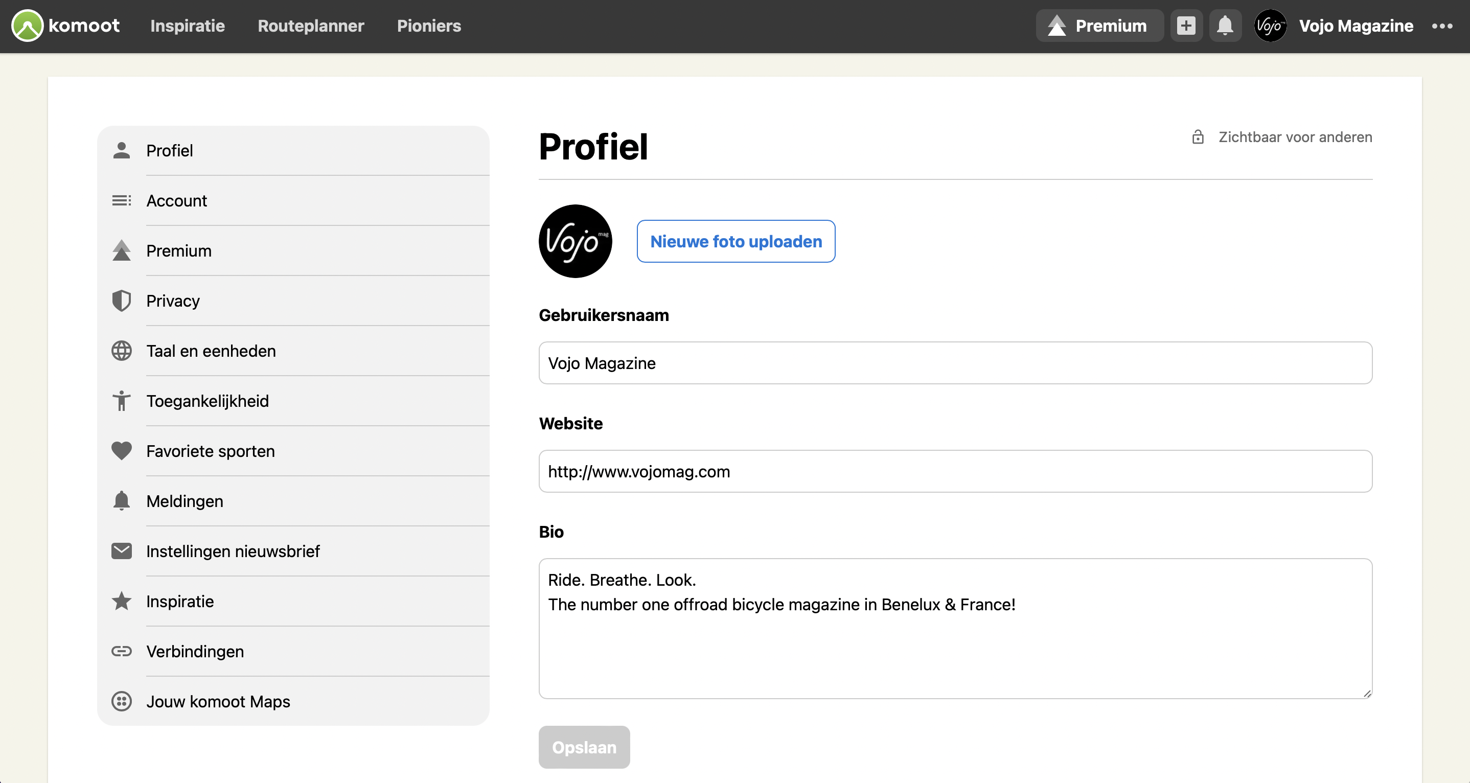Click the Bio textarea resize handle
The height and width of the screenshot is (783, 1470).
1367,694
